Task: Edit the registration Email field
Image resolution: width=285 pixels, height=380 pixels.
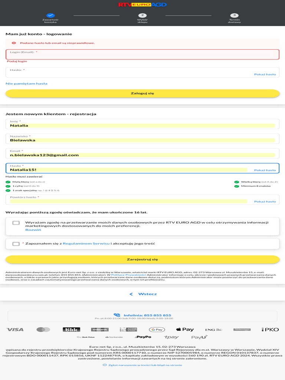Action: click(x=142, y=153)
